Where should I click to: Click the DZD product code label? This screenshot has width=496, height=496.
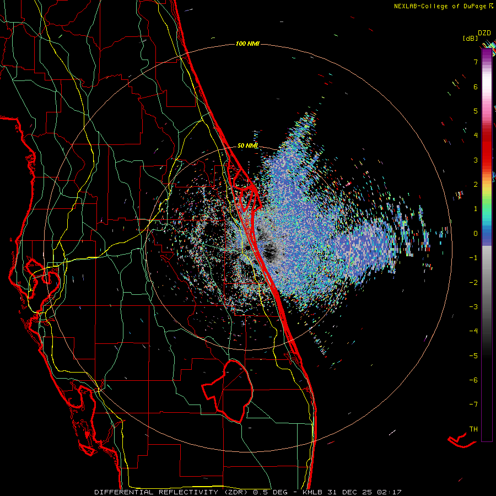pos(484,33)
